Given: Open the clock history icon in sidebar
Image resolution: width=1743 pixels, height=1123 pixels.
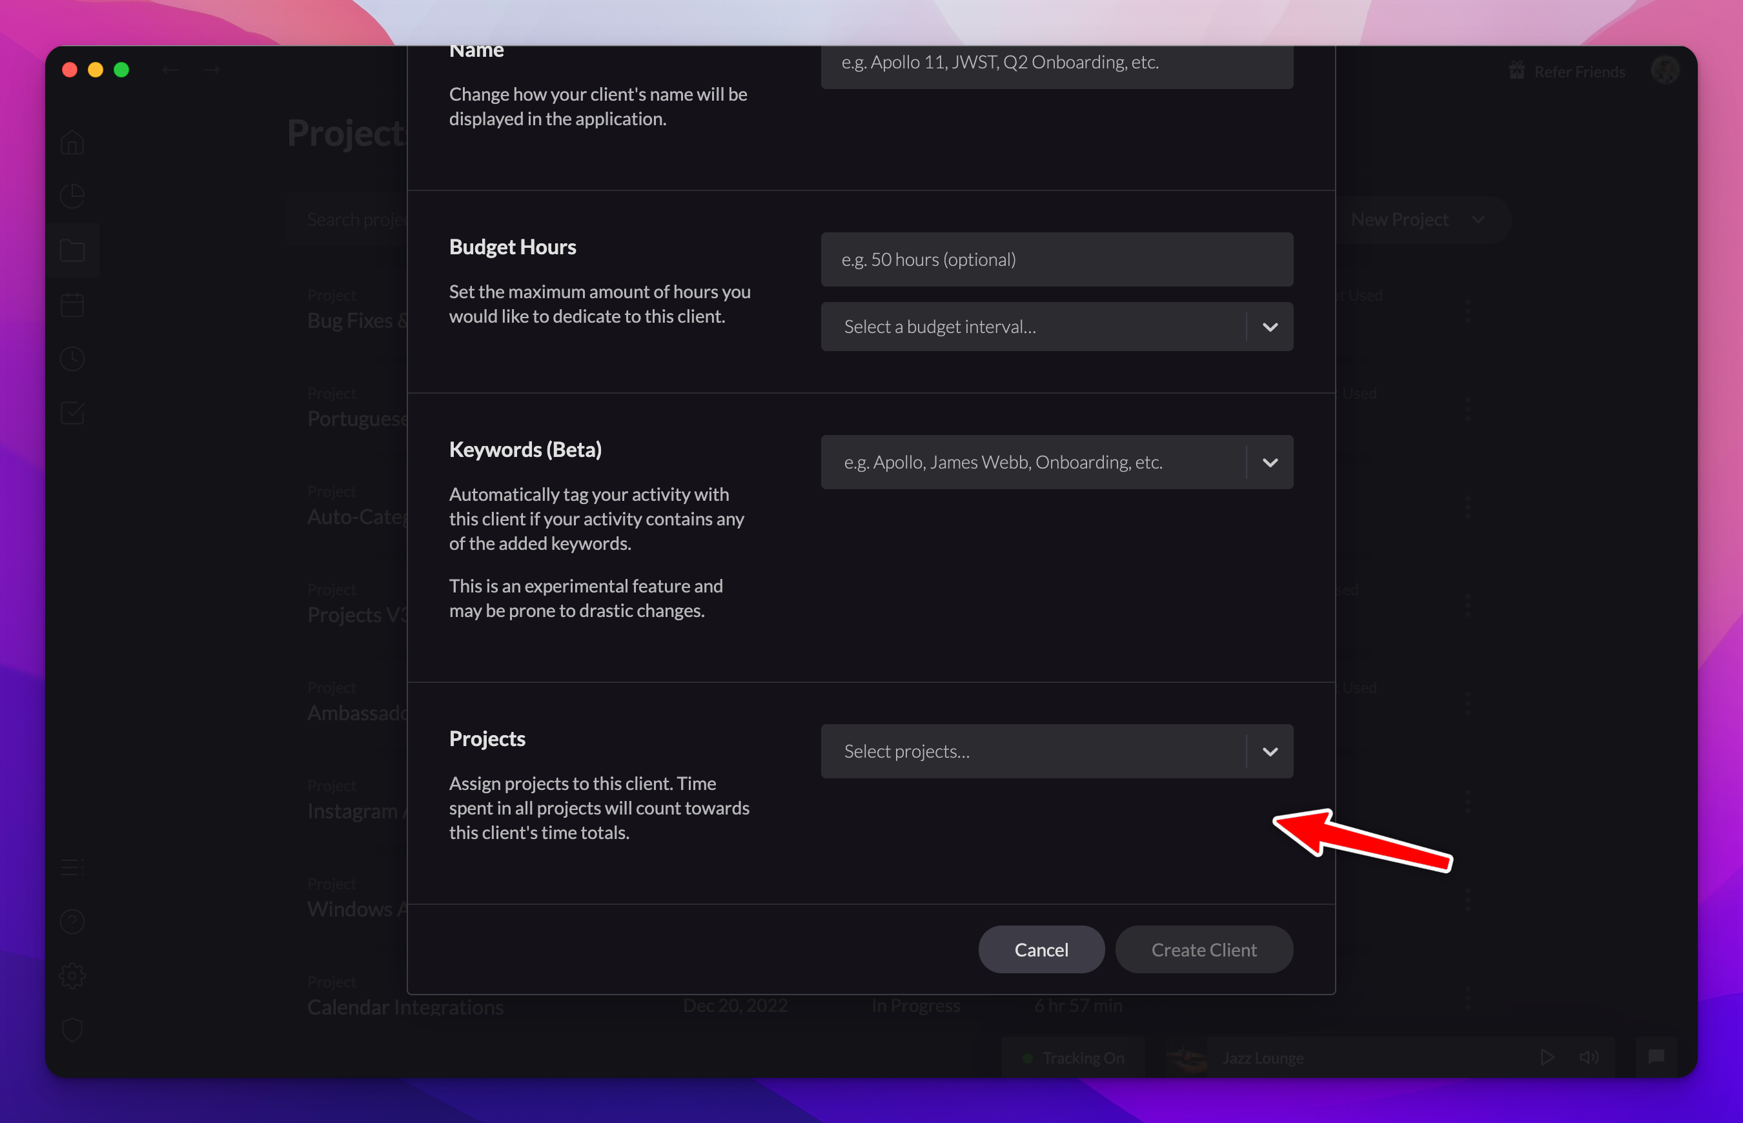Looking at the screenshot, I should 72,359.
